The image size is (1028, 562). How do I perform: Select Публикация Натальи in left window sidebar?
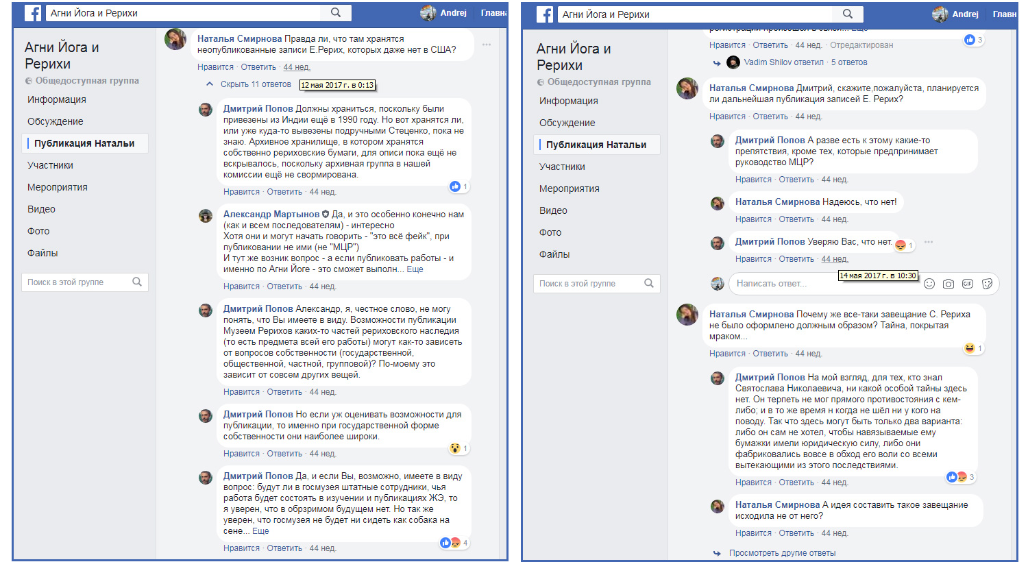[84, 143]
